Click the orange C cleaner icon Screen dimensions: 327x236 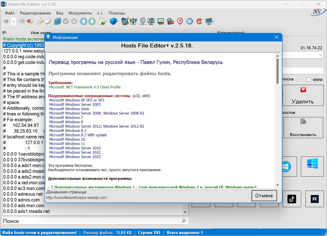coord(199,21)
